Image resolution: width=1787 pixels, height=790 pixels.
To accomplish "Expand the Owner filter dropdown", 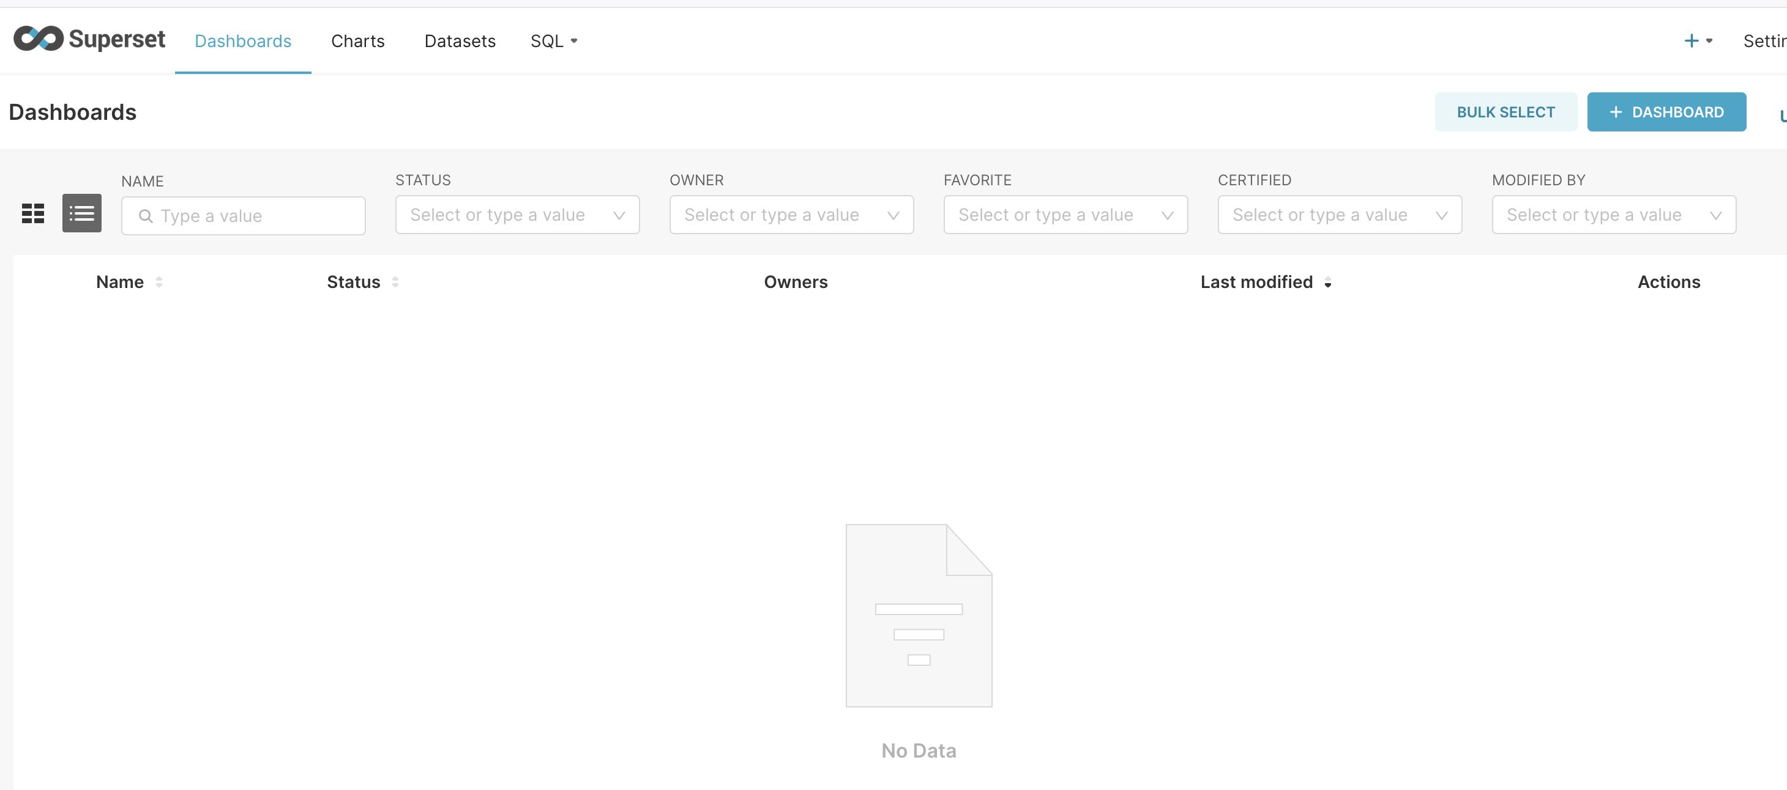I will point(791,215).
